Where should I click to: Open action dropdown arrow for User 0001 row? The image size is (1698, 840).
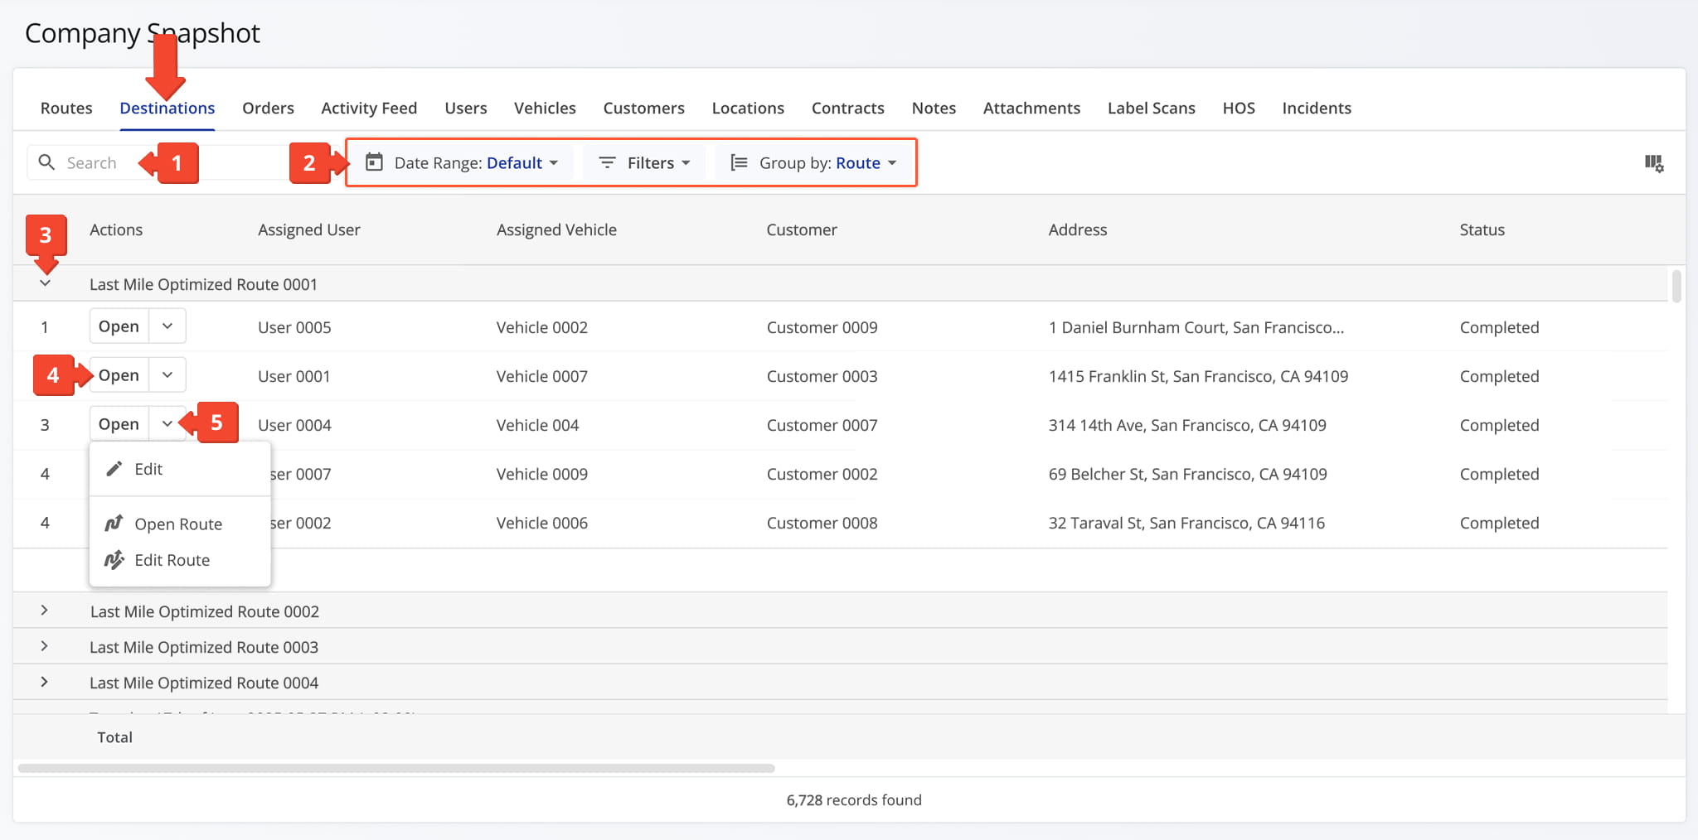[167, 375]
